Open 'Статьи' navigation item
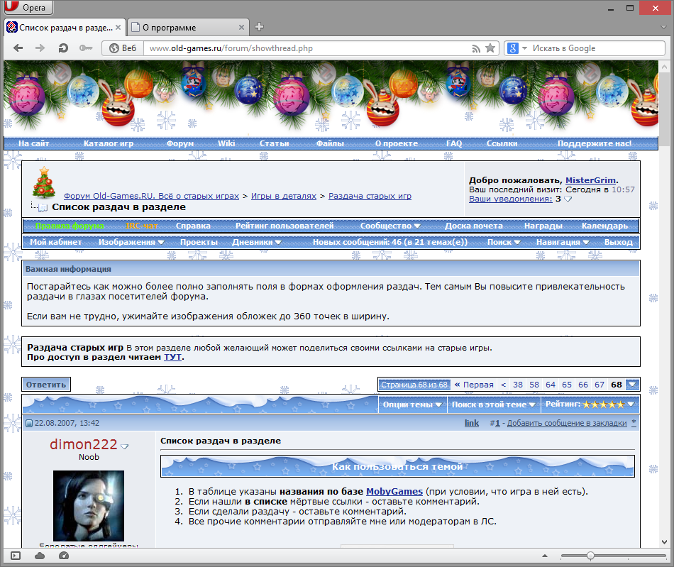Image resolution: width=674 pixels, height=567 pixels. coord(275,143)
